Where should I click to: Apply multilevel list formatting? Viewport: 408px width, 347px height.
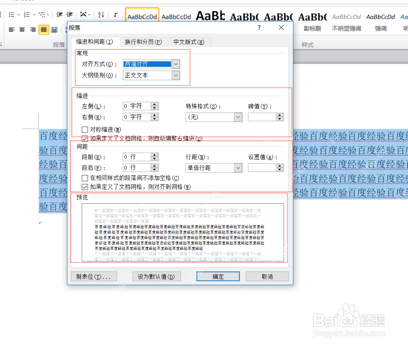[42, 15]
